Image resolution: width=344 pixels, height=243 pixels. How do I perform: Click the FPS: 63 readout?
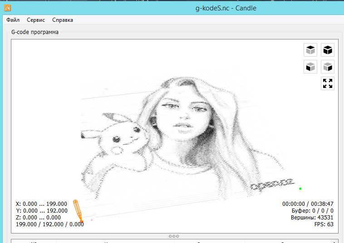coord(324,224)
